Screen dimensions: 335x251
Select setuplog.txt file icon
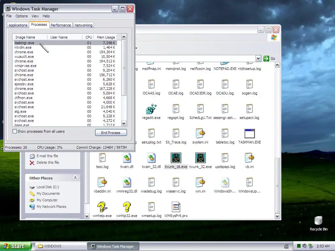[x=151, y=133]
